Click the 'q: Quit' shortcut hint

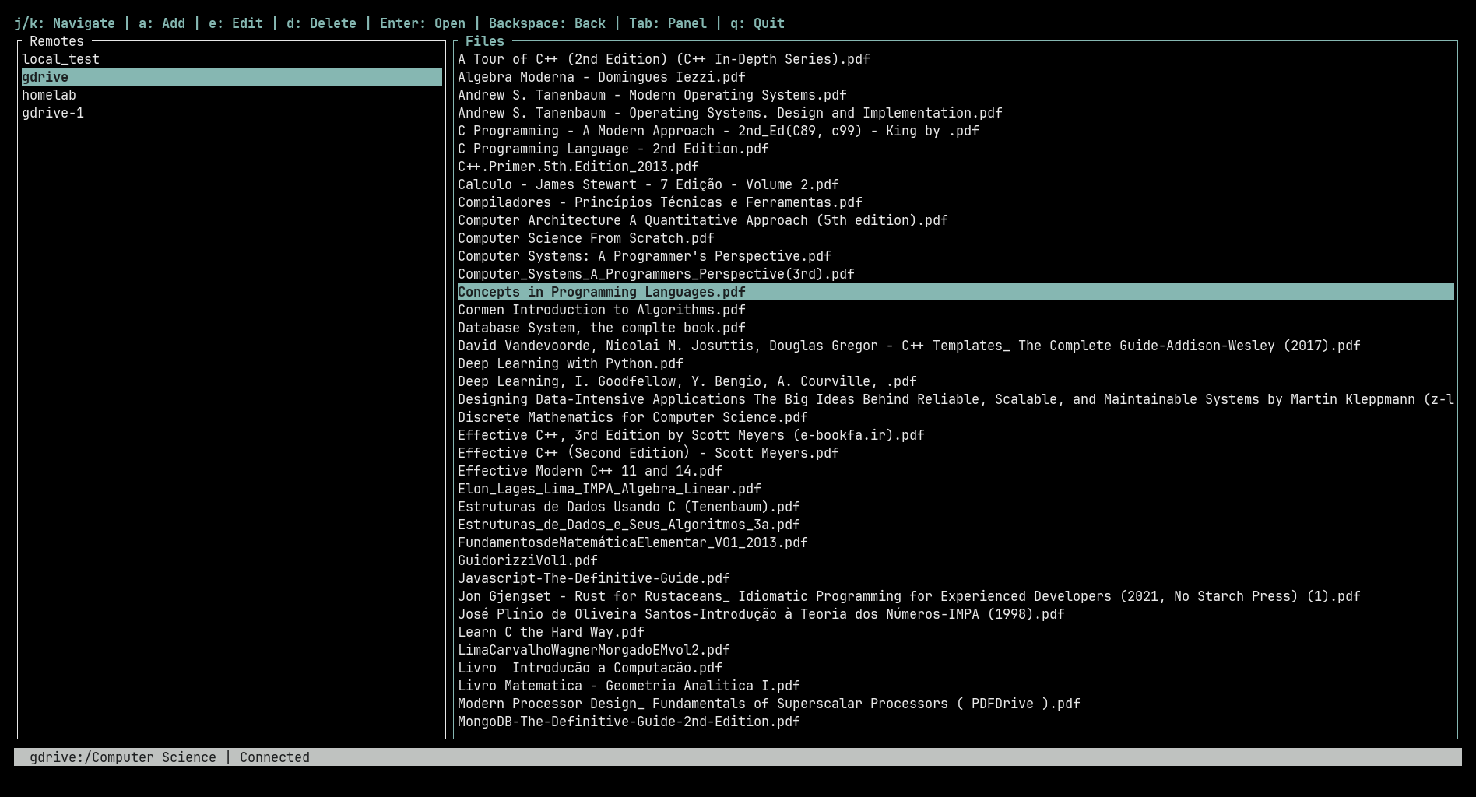(x=757, y=23)
